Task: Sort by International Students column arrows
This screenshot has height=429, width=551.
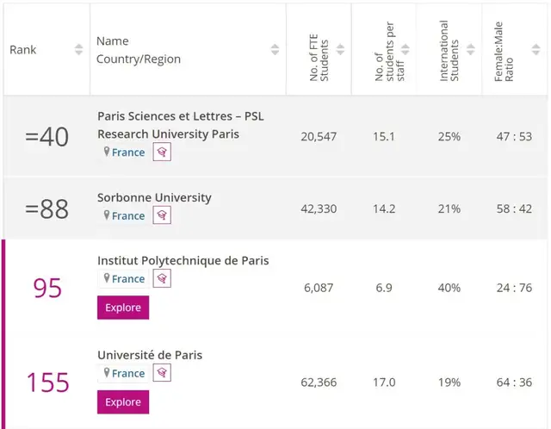Action: (x=470, y=49)
